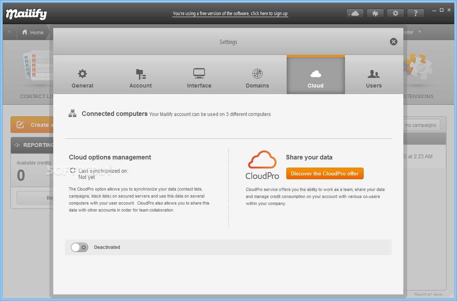This screenshot has width=457, height=301.
Task: Click the connected computers network icon
Action: point(72,113)
